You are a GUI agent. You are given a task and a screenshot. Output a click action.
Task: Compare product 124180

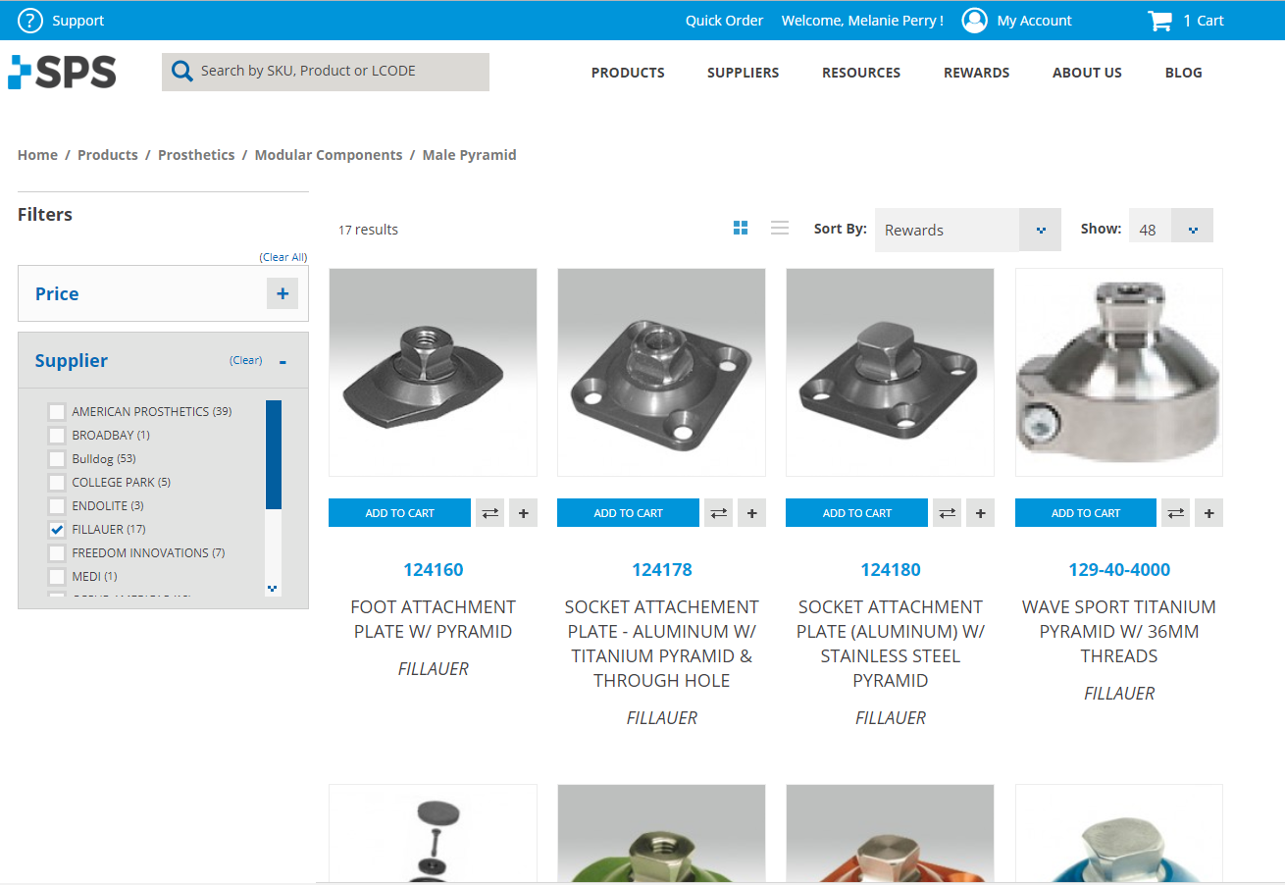(948, 513)
